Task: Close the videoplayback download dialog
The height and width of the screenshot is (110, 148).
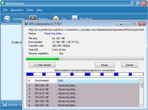Action: pyautogui.click(x=142, y=24)
